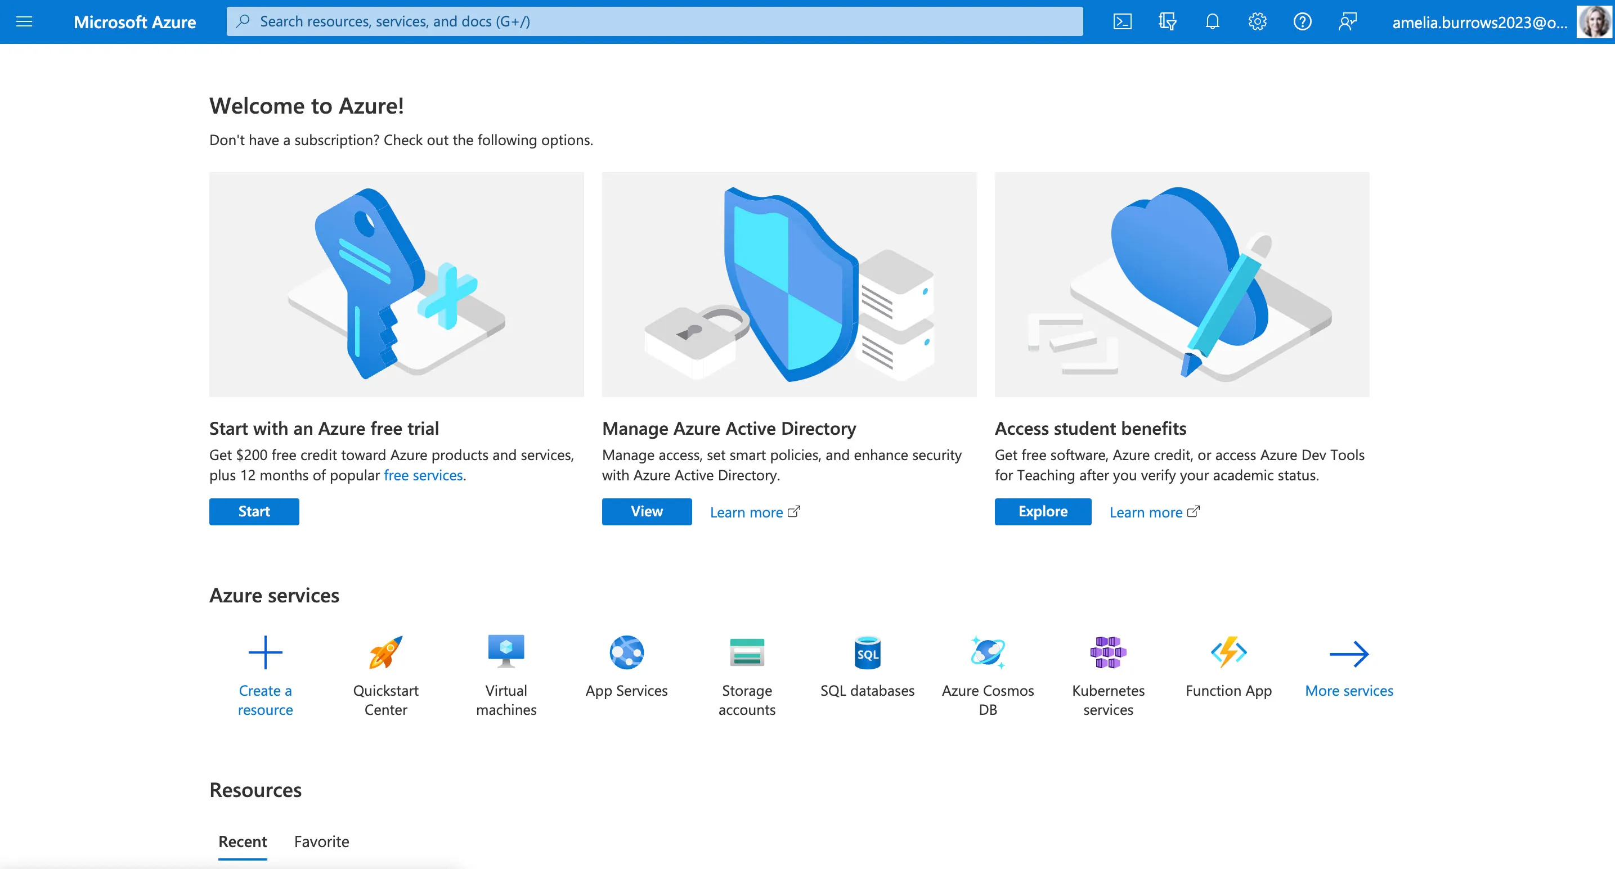Image resolution: width=1615 pixels, height=869 pixels.
Task: Click the "Resources" section heading
Action: point(255,790)
